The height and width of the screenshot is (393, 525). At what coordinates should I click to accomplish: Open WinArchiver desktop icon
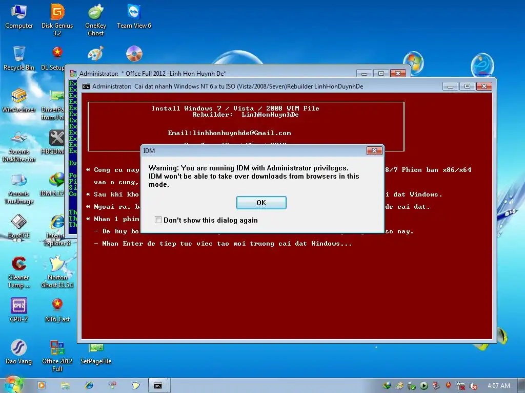(19, 100)
